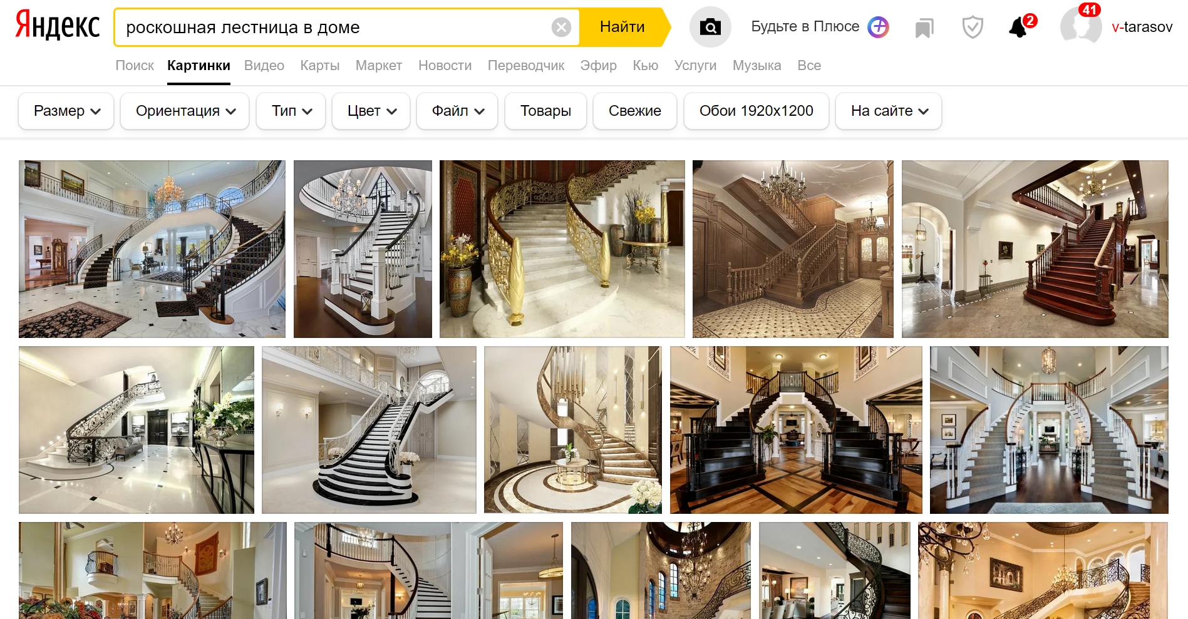
Task: Switch to the Карты tab
Action: [x=320, y=66]
